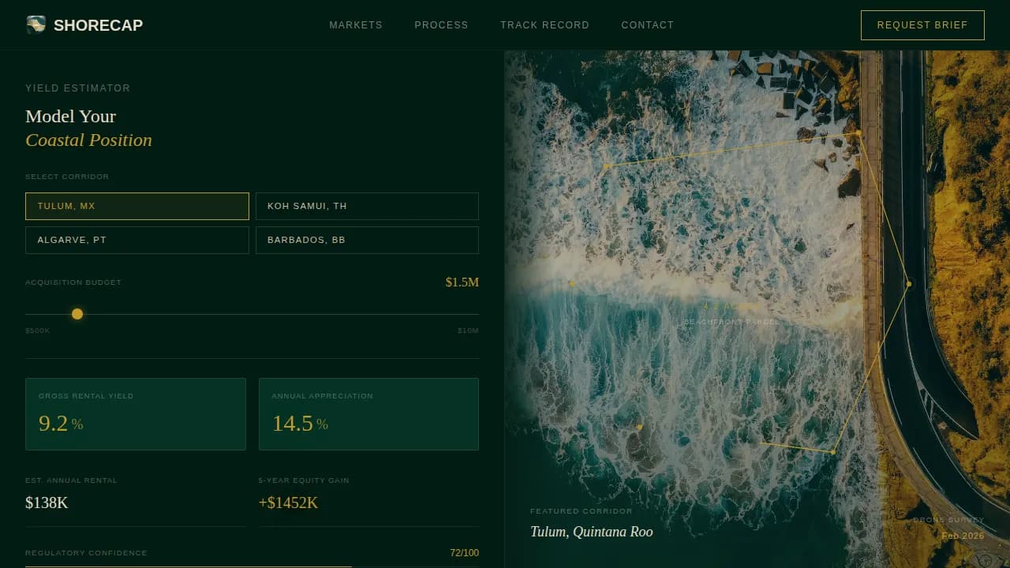Select the Annual Appreciation card
The width and height of the screenshot is (1010, 568).
click(x=368, y=413)
